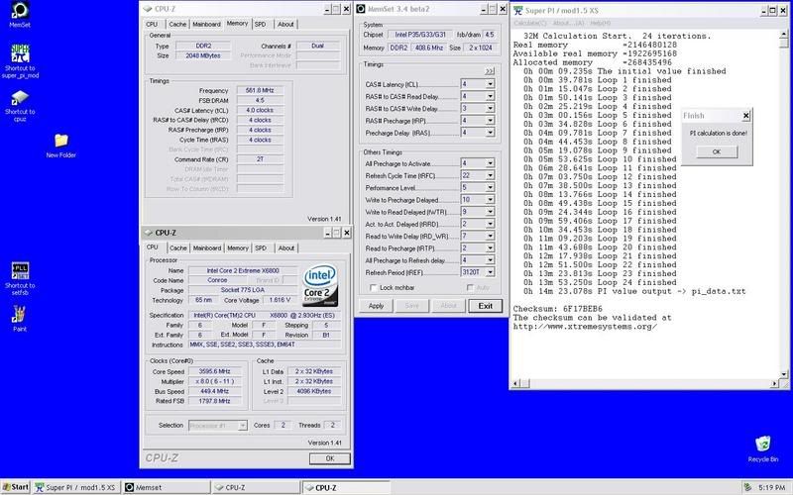Open the Shortcut to cpuz desktop icon
This screenshot has height=495, width=793.
(20, 97)
